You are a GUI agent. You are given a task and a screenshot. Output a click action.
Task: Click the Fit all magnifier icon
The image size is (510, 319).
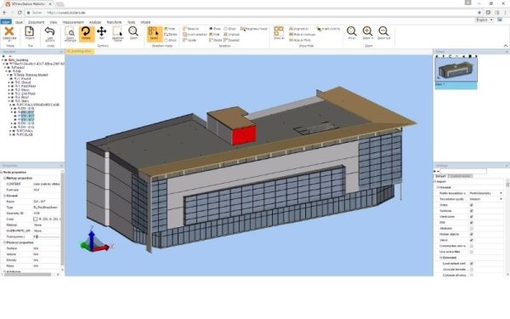[351, 31]
